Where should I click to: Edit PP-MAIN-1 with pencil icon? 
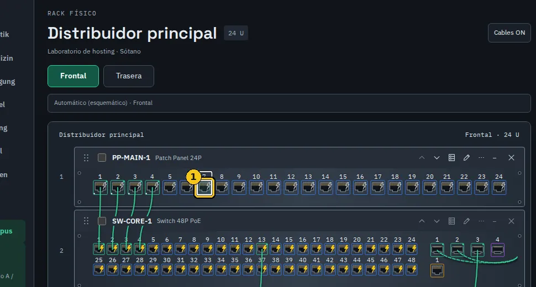click(466, 158)
